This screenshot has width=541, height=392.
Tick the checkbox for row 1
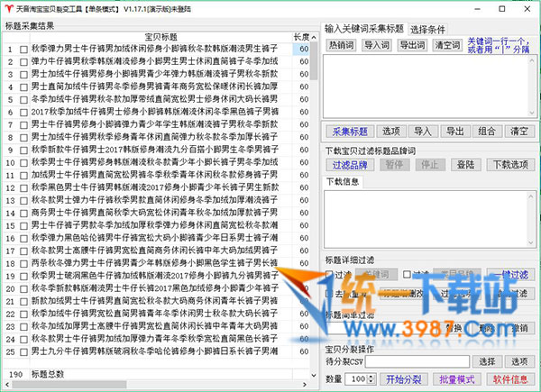[23, 49]
